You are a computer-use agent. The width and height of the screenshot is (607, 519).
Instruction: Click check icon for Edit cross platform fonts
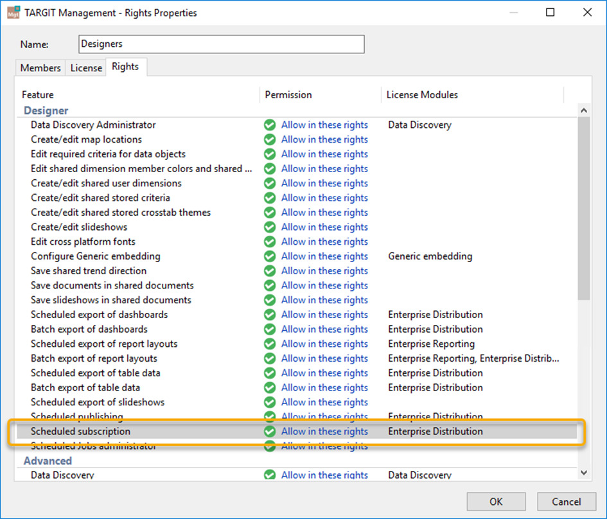pos(270,242)
